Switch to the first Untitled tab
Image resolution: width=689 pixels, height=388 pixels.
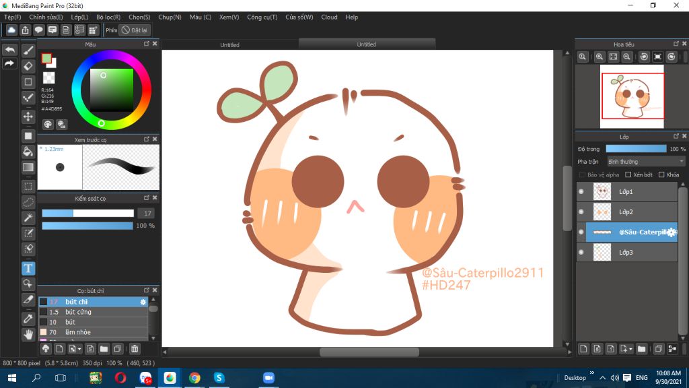230,44
